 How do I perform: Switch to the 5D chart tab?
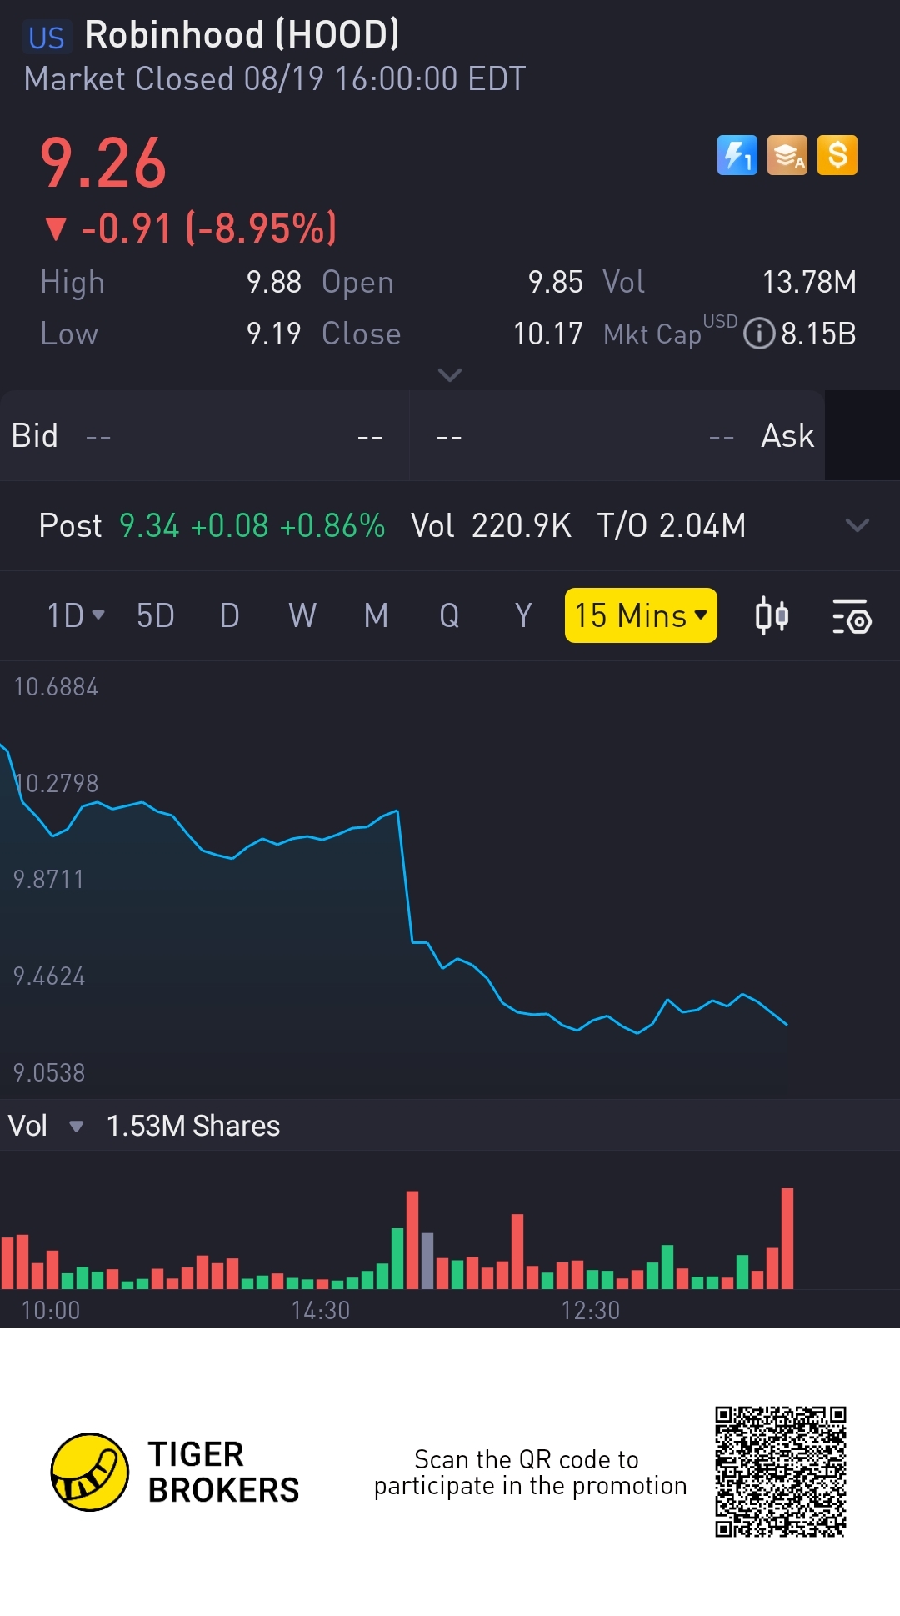point(155,615)
